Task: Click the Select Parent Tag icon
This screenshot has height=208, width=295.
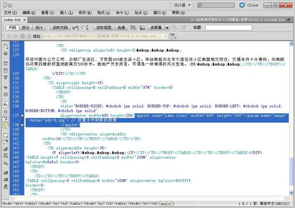Action: pyautogui.click(x=6, y=87)
